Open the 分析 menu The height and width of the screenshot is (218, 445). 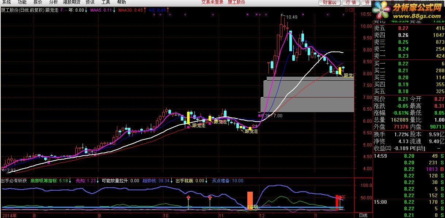tap(53, 2)
